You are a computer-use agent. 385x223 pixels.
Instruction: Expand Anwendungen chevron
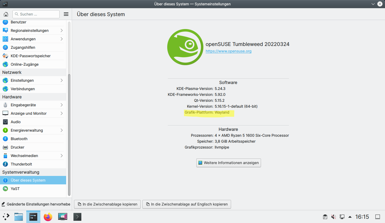(62, 39)
